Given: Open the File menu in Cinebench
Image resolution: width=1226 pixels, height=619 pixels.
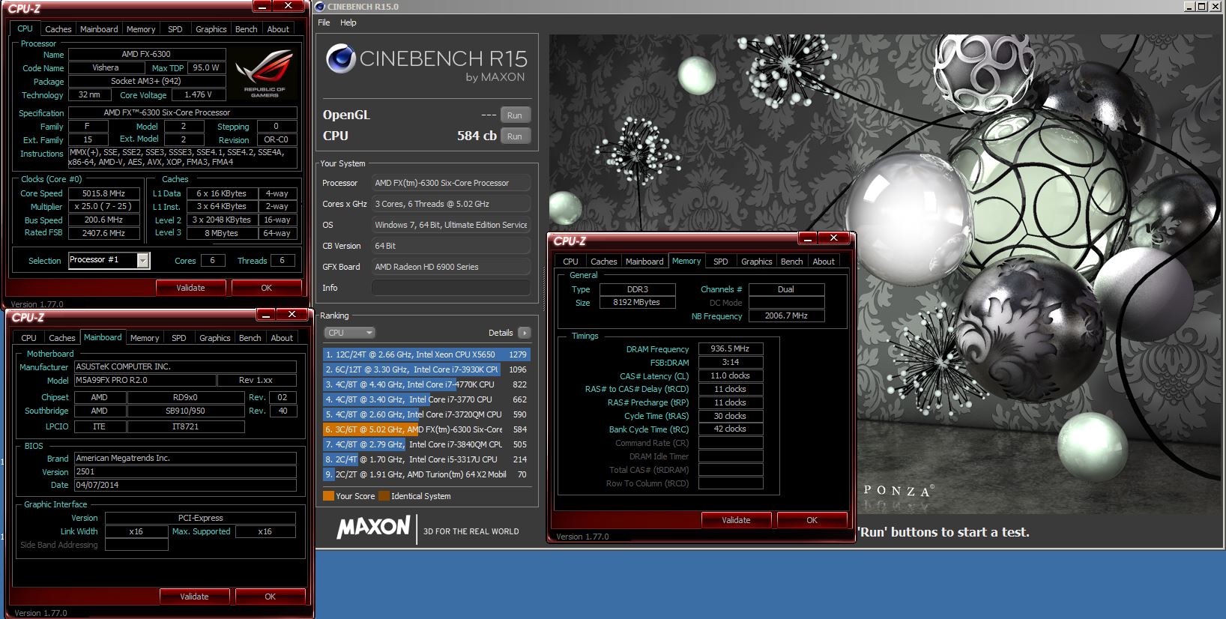Looking at the screenshot, I should (x=324, y=22).
